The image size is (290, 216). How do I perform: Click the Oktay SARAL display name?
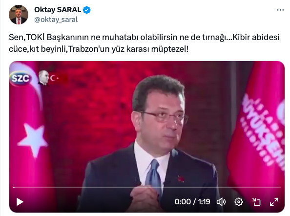click(58, 10)
